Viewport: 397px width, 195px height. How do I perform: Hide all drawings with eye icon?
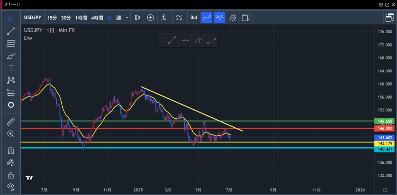tap(10, 186)
